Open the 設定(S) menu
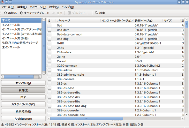 54,7
